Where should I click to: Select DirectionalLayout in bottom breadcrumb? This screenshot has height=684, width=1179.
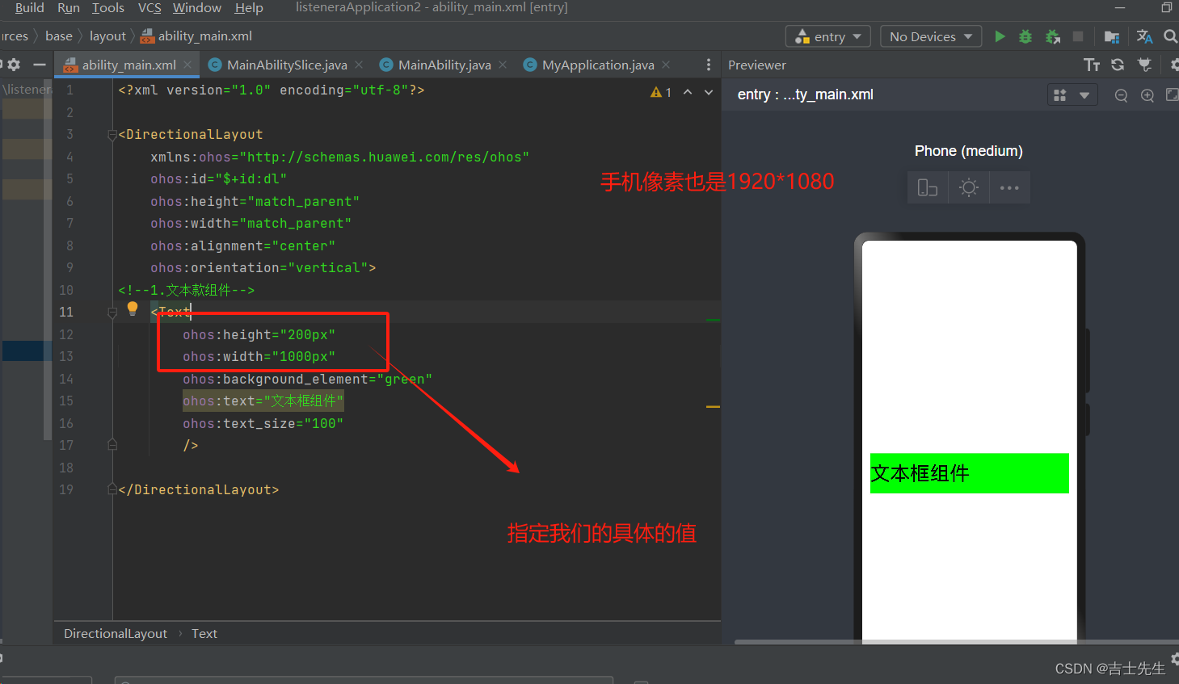(x=116, y=634)
